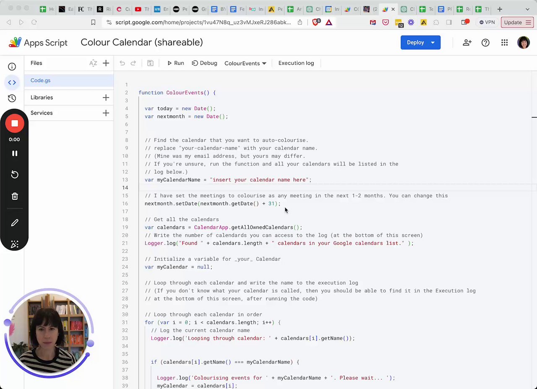
Task: Open the Triggers clock icon in sidebar
Action: [x=12, y=98]
